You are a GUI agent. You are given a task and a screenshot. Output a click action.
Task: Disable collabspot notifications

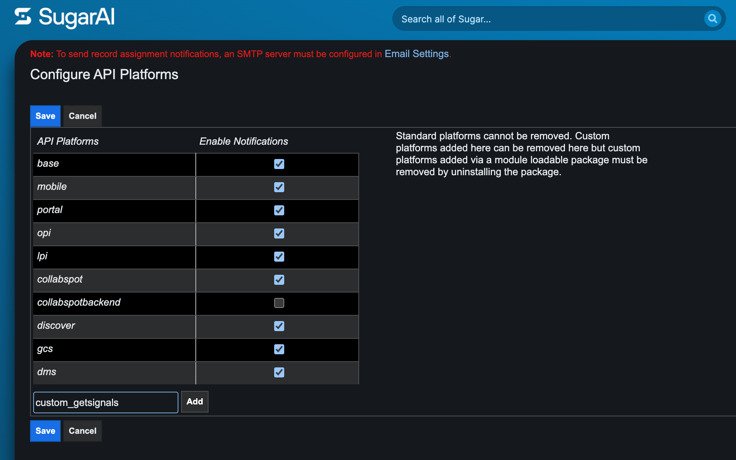point(279,280)
